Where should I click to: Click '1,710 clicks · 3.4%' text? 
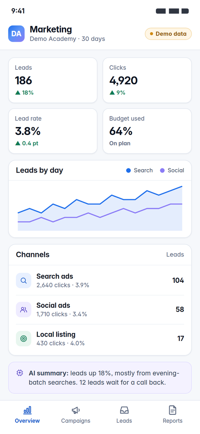(x=62, y=314)
